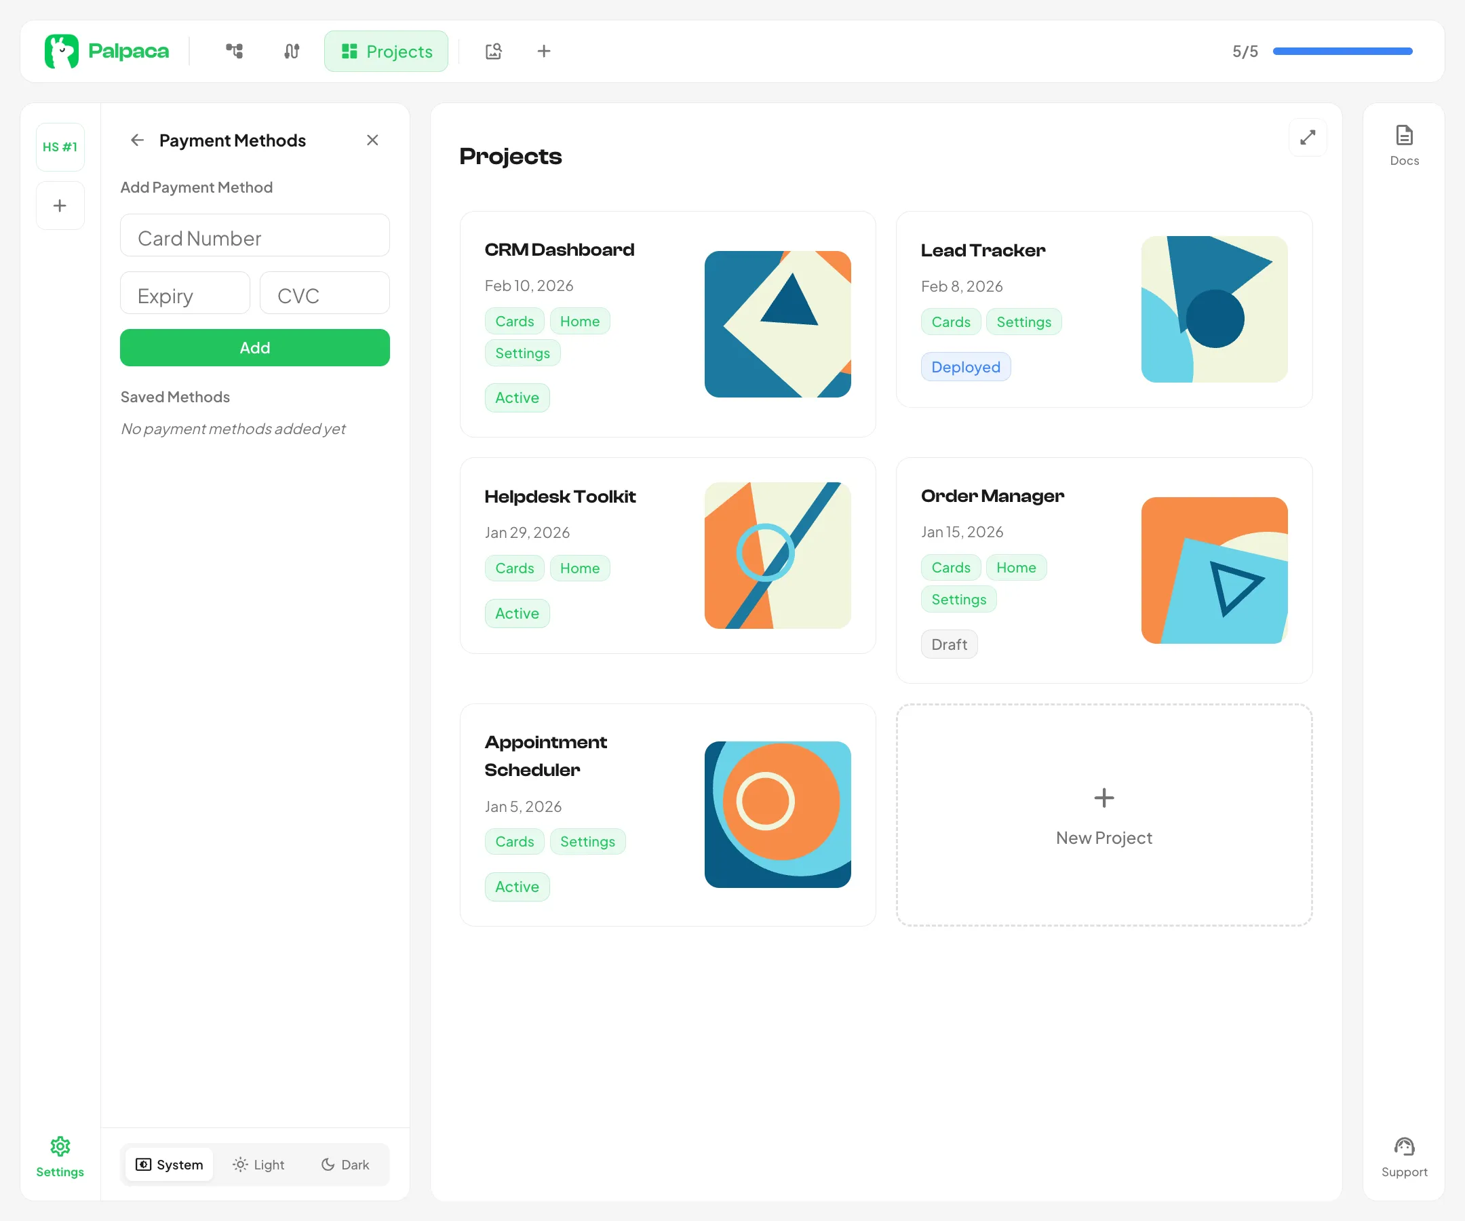Select the cable connector icon in the top bar
This screenshot has width=1465, height=1221.
291,51
